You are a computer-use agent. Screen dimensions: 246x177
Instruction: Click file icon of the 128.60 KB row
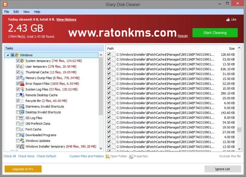click(114, 54)
